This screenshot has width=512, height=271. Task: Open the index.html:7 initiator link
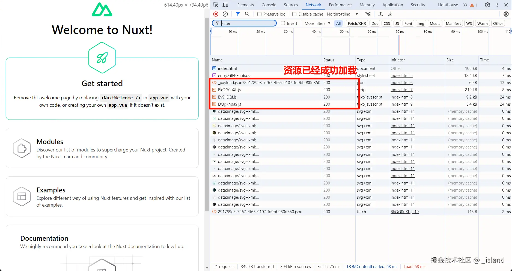pyautogui.click(x=401, y=90)
